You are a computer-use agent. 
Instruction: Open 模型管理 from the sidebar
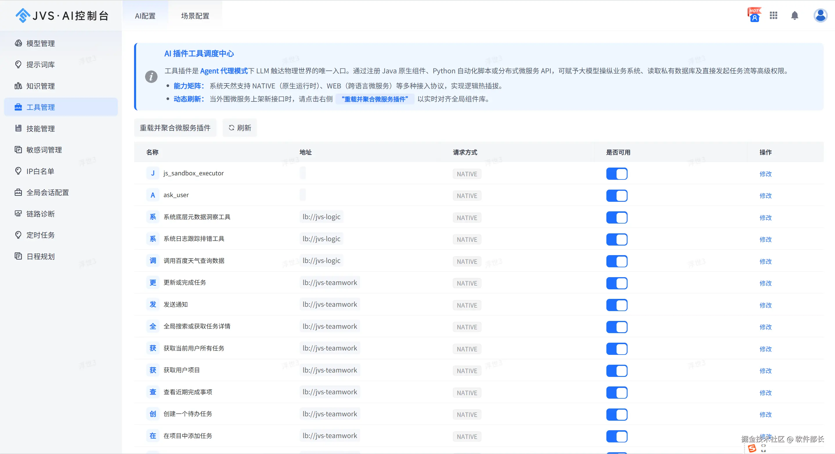(41, 43)
